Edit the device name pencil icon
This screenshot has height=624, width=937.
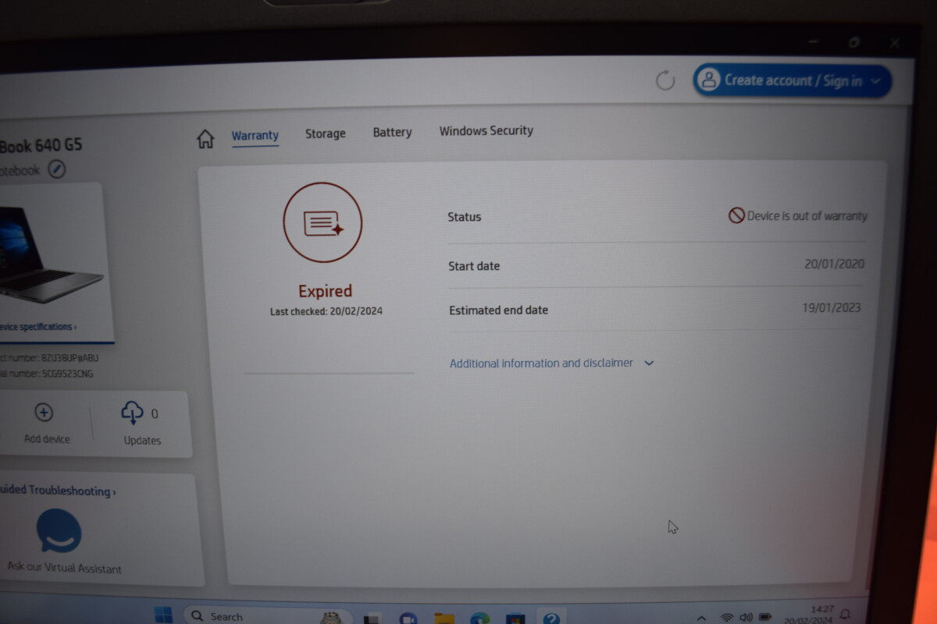[x=57, y=168]
